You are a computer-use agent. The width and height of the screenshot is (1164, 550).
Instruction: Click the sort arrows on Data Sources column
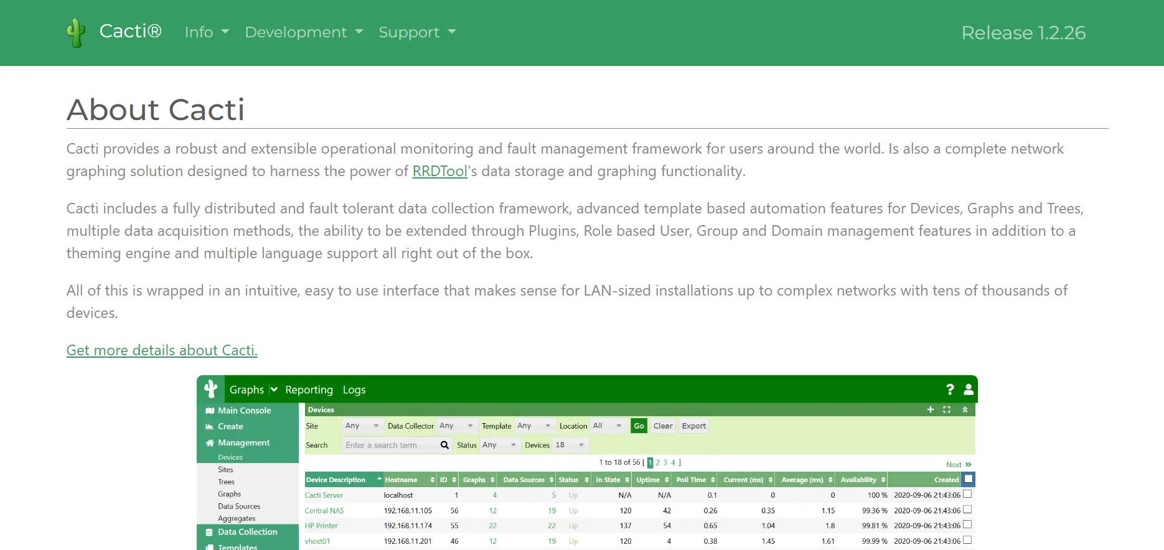[x=551, y=480]
